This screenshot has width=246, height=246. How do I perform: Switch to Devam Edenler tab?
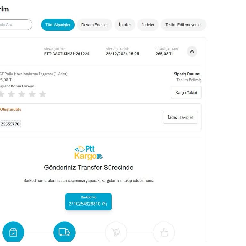click(x=94, y=25)
